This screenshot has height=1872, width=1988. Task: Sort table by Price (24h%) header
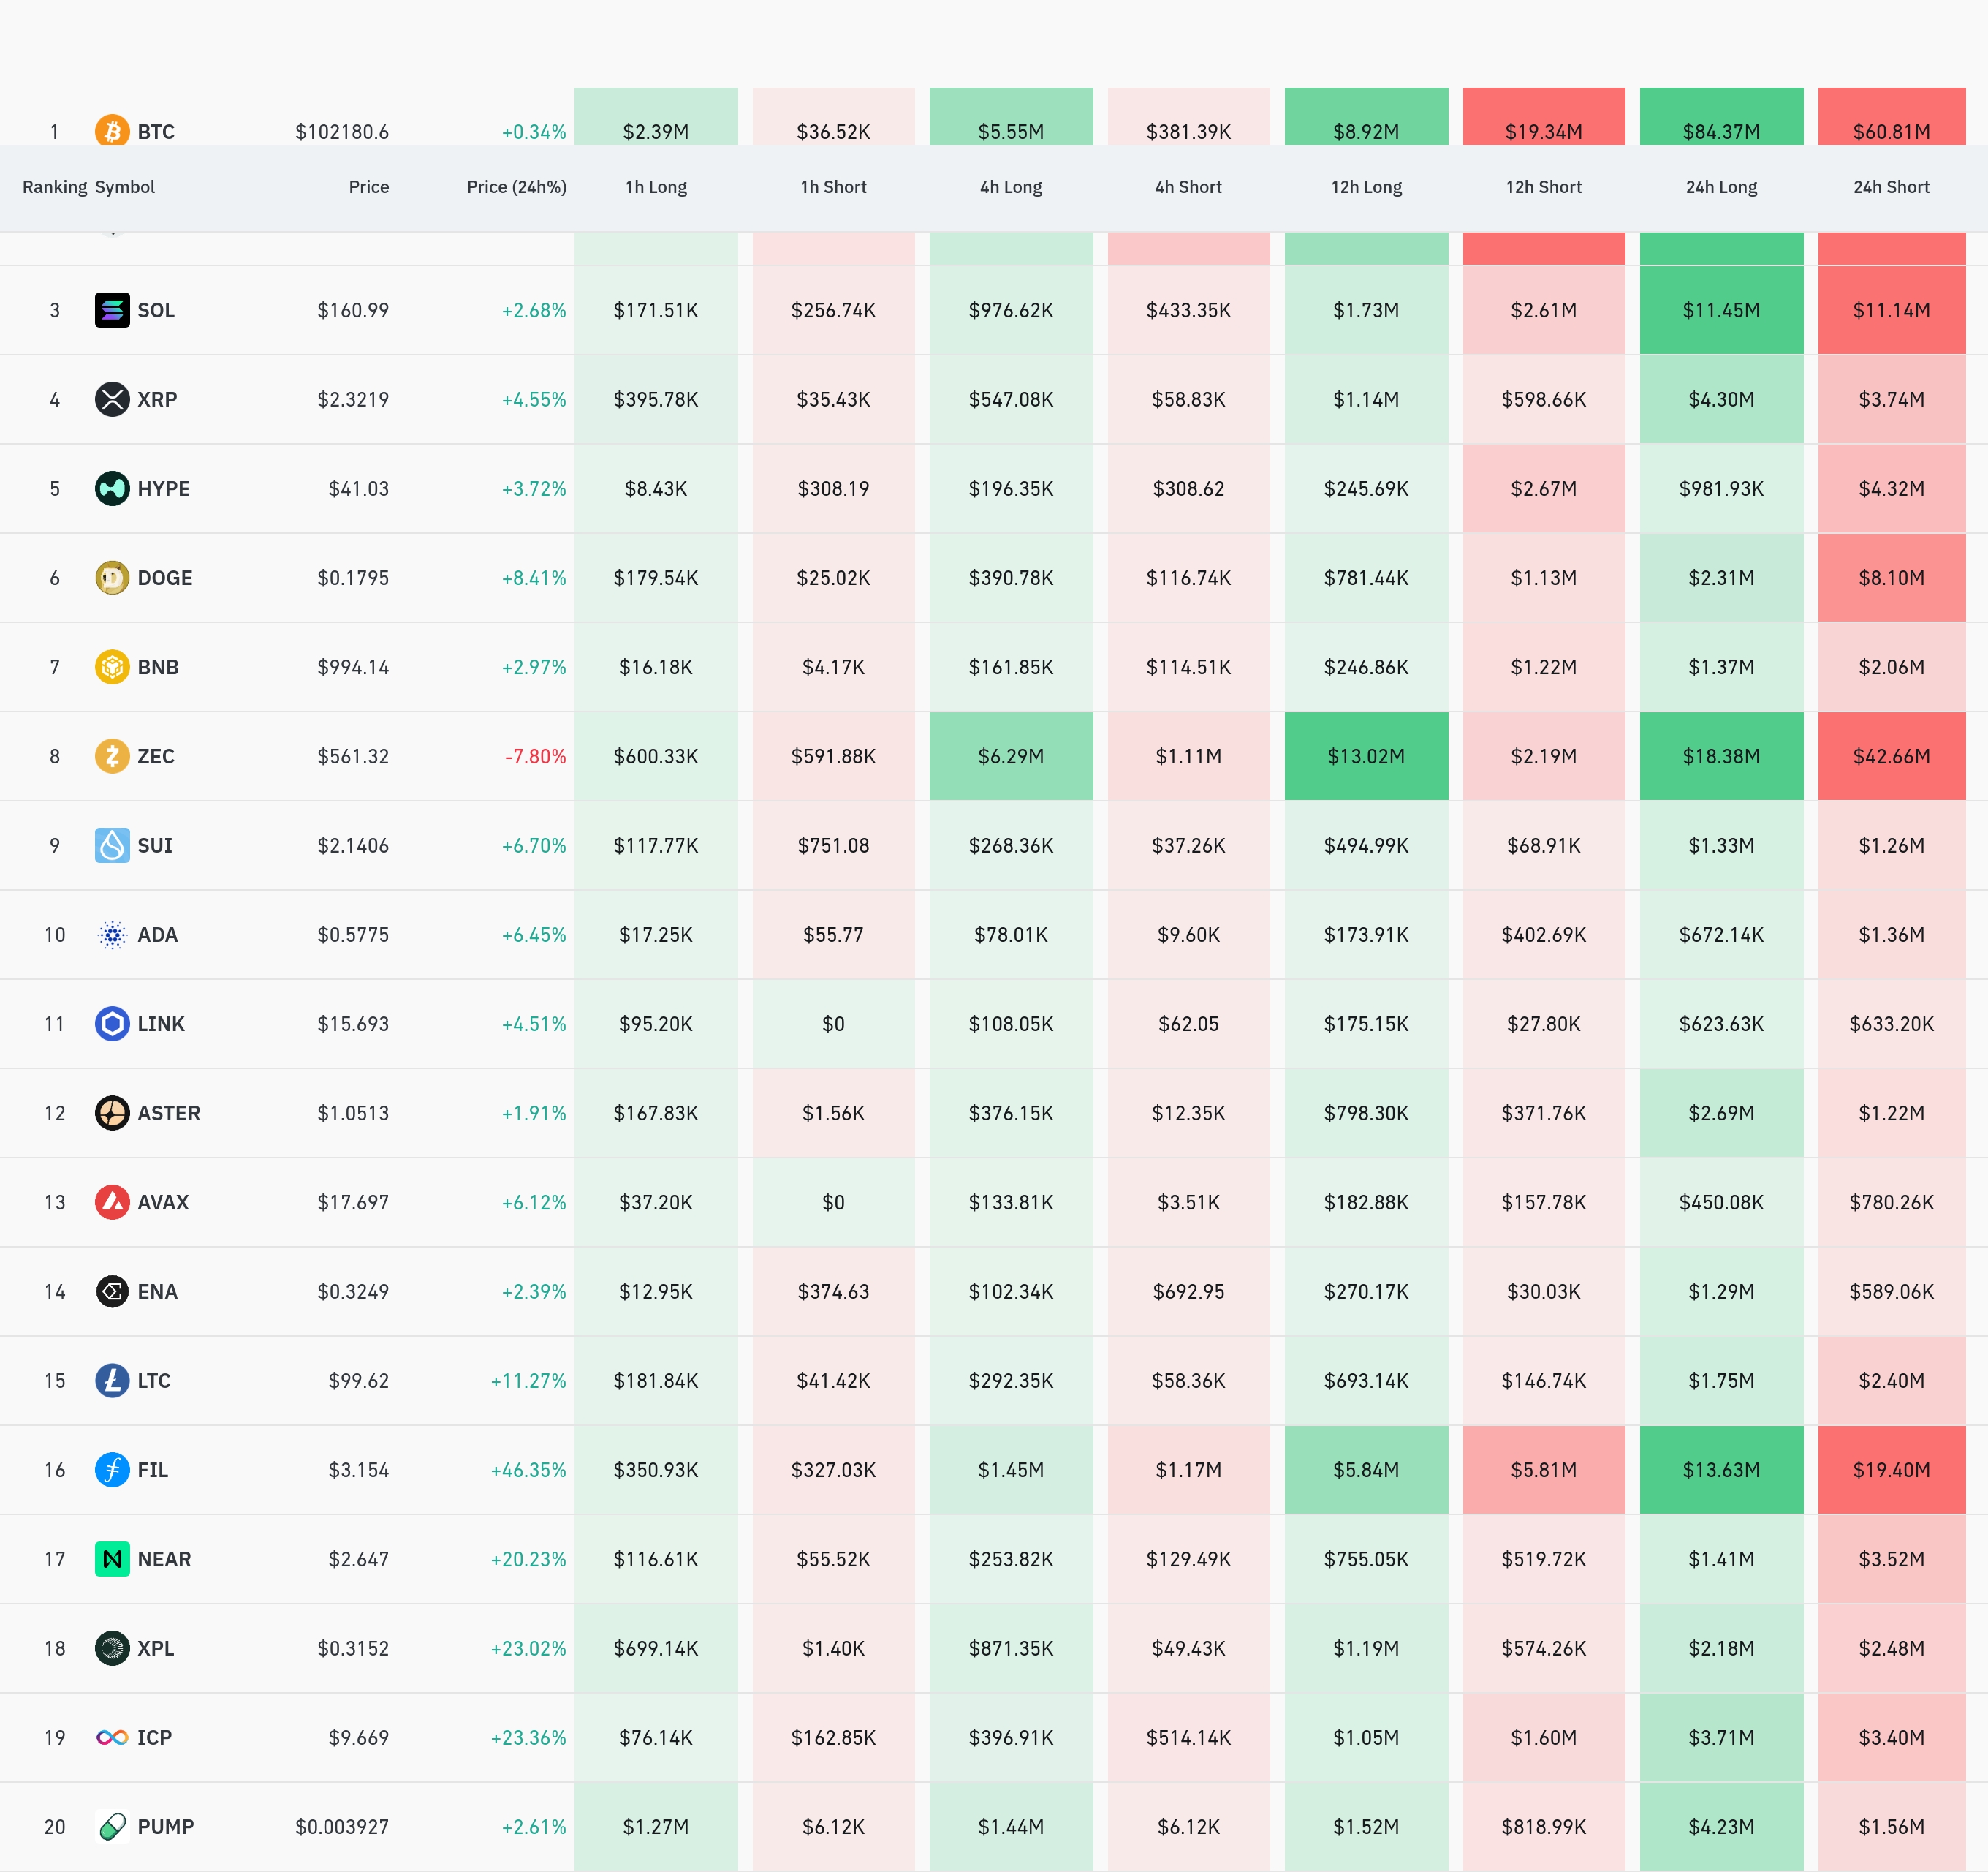tap(516, 187)
